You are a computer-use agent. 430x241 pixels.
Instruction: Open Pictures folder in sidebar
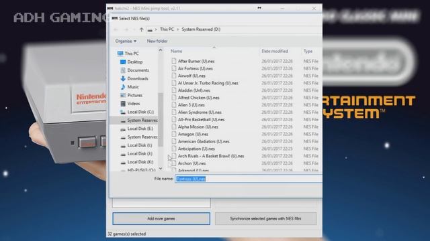click(x=134, y=95)
